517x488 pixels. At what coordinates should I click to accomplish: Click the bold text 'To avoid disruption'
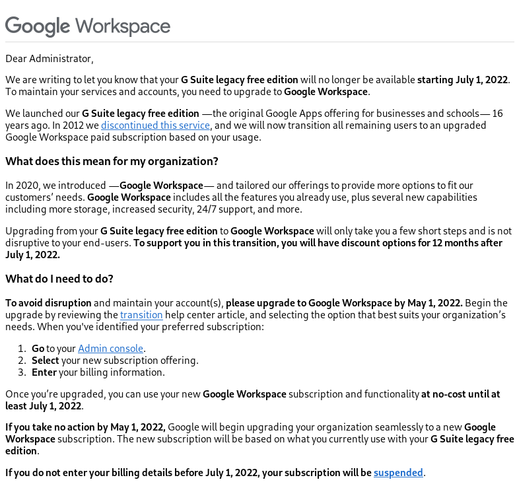48,303
